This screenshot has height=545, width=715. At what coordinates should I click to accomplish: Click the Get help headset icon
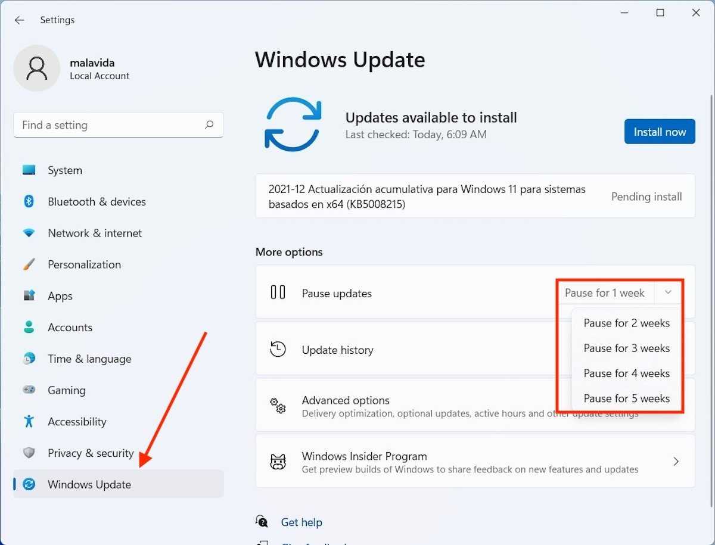tap(262, 522)
